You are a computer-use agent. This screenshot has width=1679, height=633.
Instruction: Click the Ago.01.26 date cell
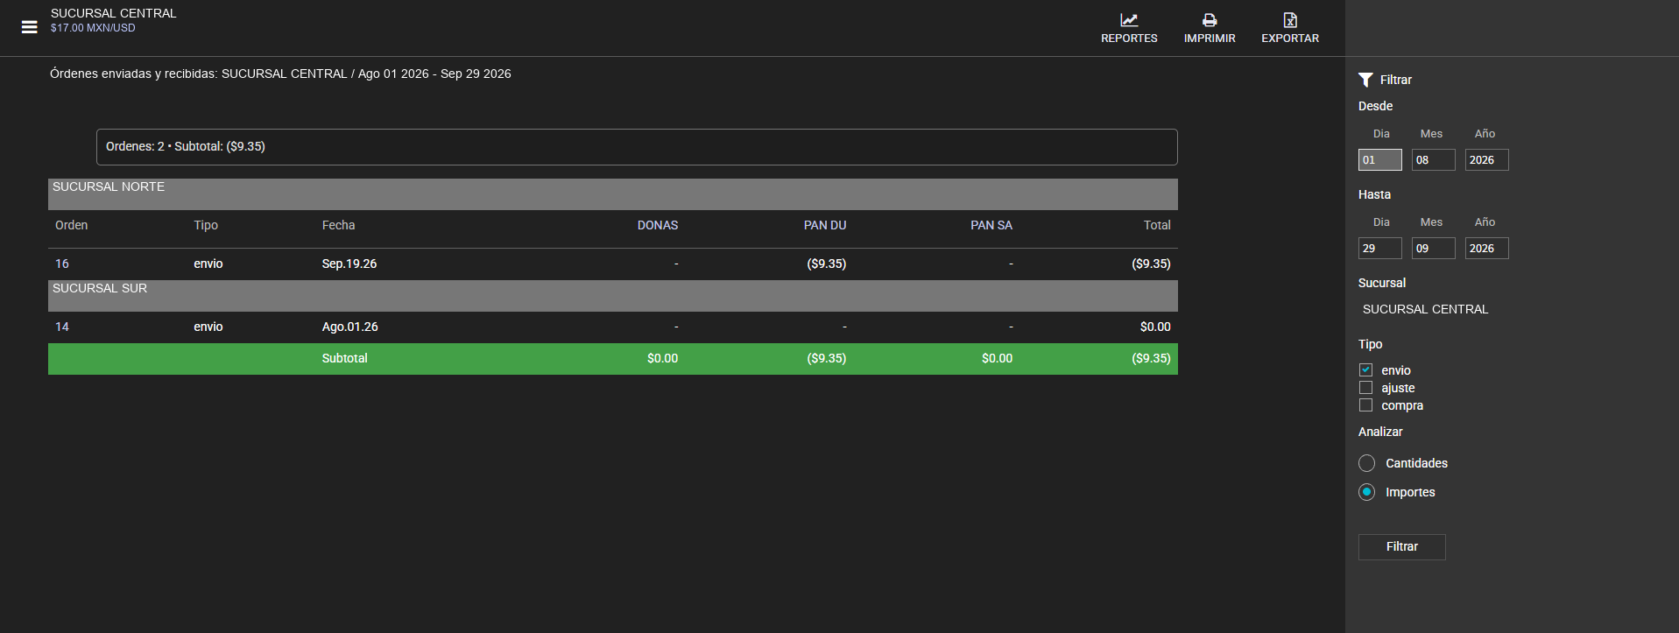pos(350,327)
